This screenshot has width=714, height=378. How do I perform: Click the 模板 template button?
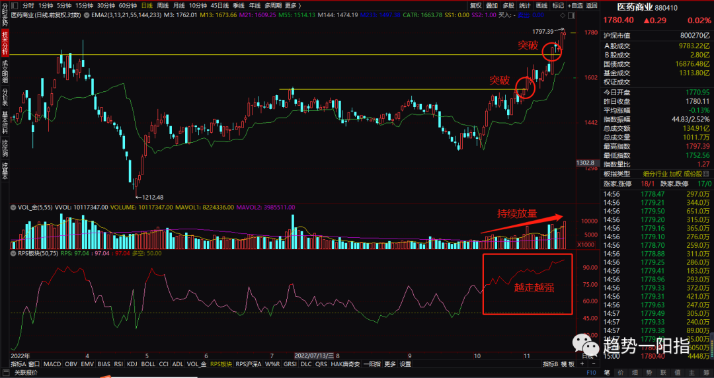click(567, 364)
